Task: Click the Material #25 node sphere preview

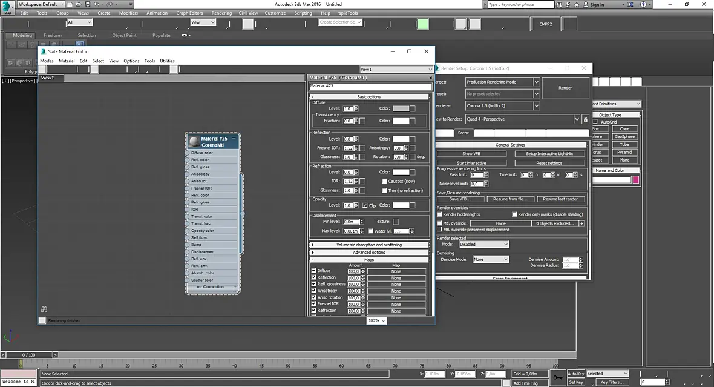Action: 194,141
